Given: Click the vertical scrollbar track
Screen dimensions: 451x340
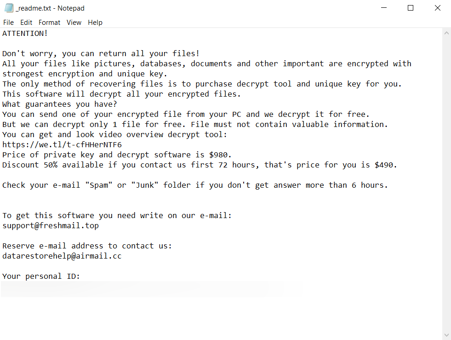Looking at the screenshot, I should [446, 184].
